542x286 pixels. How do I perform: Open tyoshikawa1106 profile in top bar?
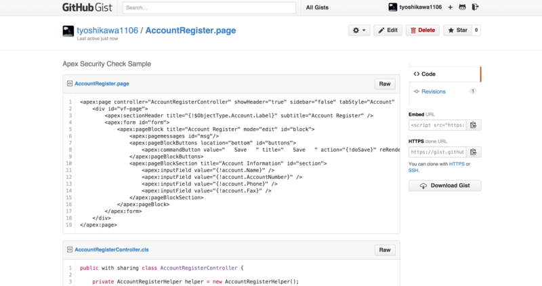point(420,7)
